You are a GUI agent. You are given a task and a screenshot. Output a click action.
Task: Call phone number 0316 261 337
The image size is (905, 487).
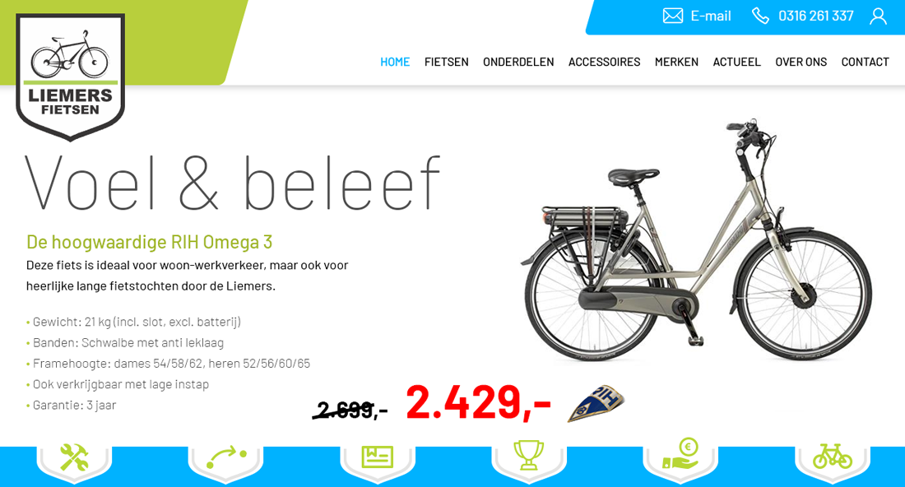tap(815, 16)
